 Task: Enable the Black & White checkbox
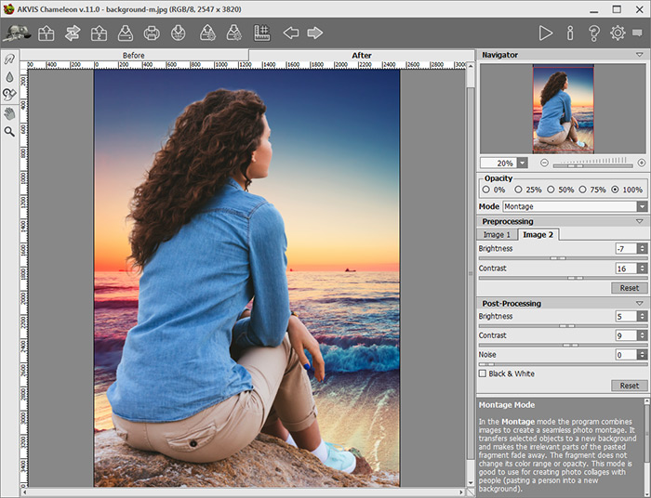[483, 373]
